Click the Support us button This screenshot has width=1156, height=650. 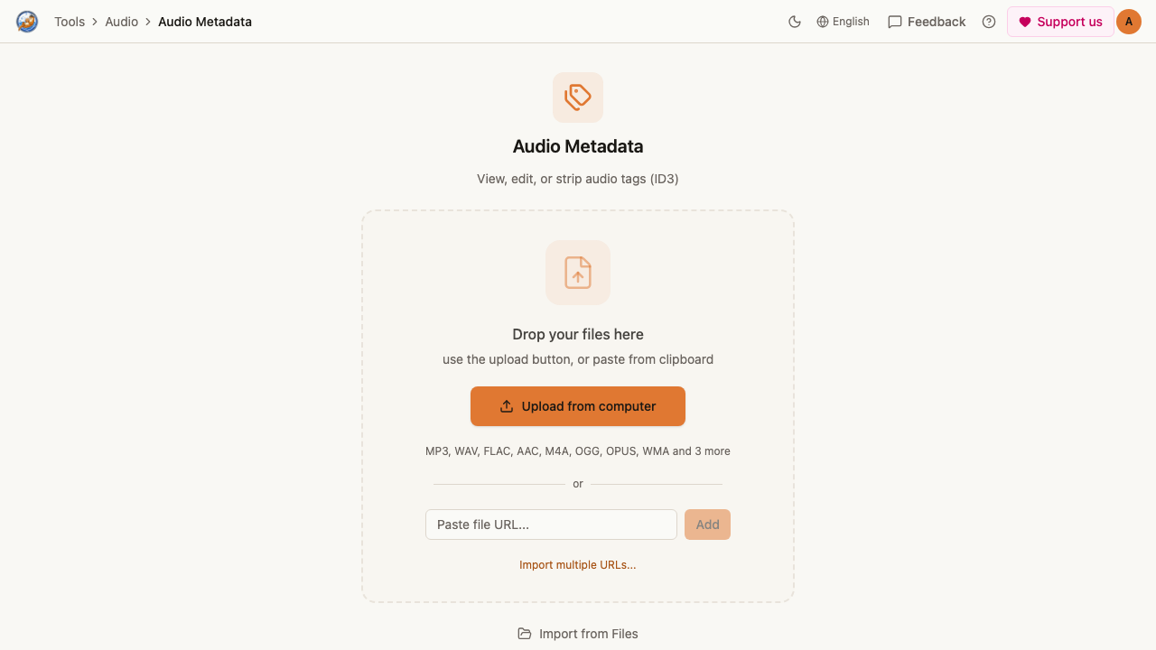pos(1060,22)
